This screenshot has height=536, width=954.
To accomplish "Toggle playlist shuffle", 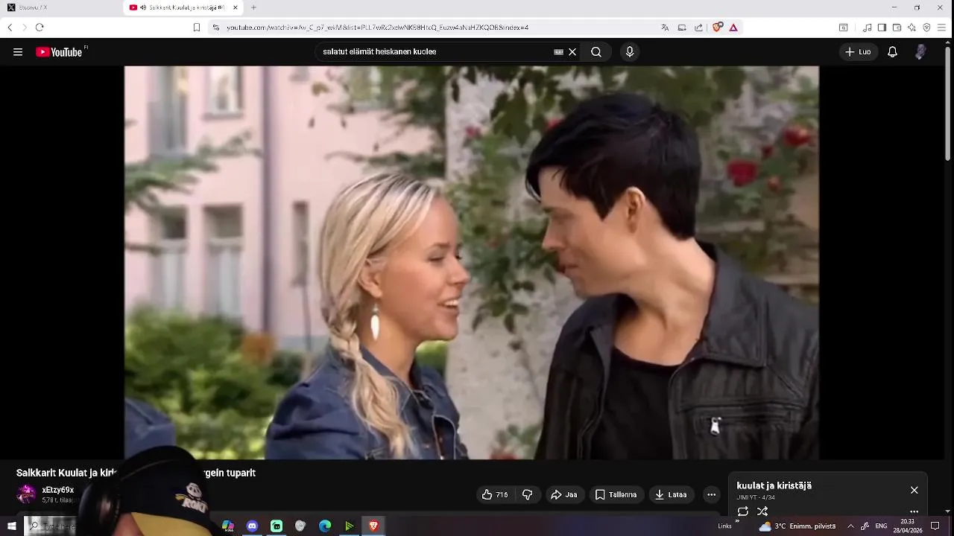I will pos(762,511).
